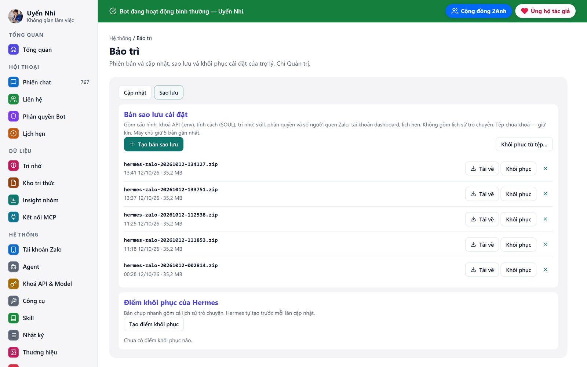Open Kho tri thức document icon
Screen dimensions: 587x367
(x=14, y=183)
